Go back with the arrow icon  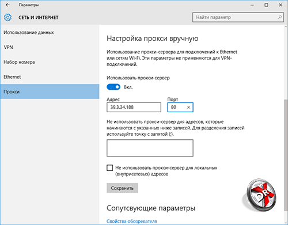click(7, 5)
